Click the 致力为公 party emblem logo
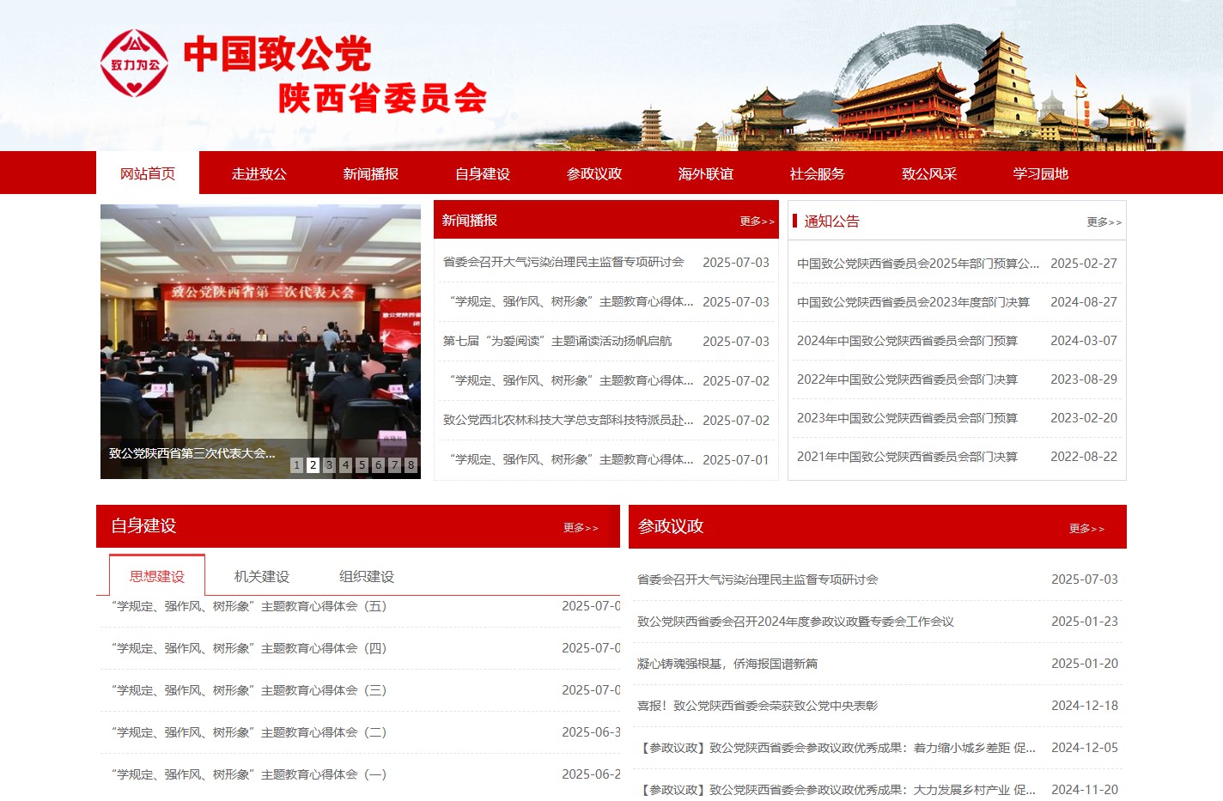The image size is (1223, 801). [135, 64]
